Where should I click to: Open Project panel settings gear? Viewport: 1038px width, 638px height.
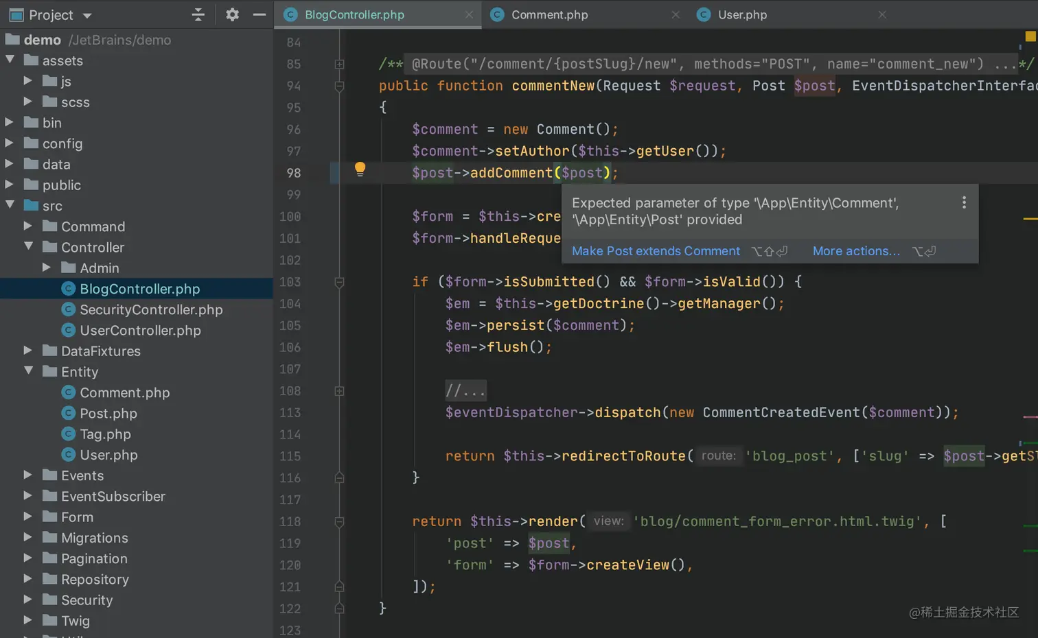tap(233, 14)
